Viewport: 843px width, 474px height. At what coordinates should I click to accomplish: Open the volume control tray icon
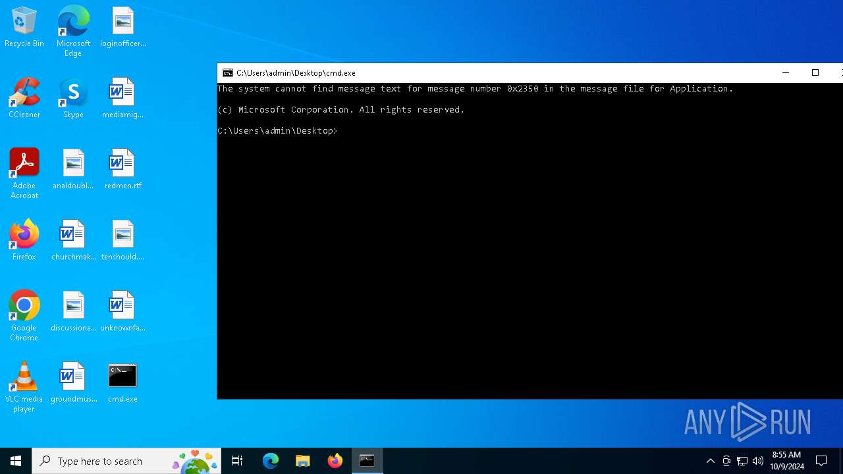coord(758,461)
